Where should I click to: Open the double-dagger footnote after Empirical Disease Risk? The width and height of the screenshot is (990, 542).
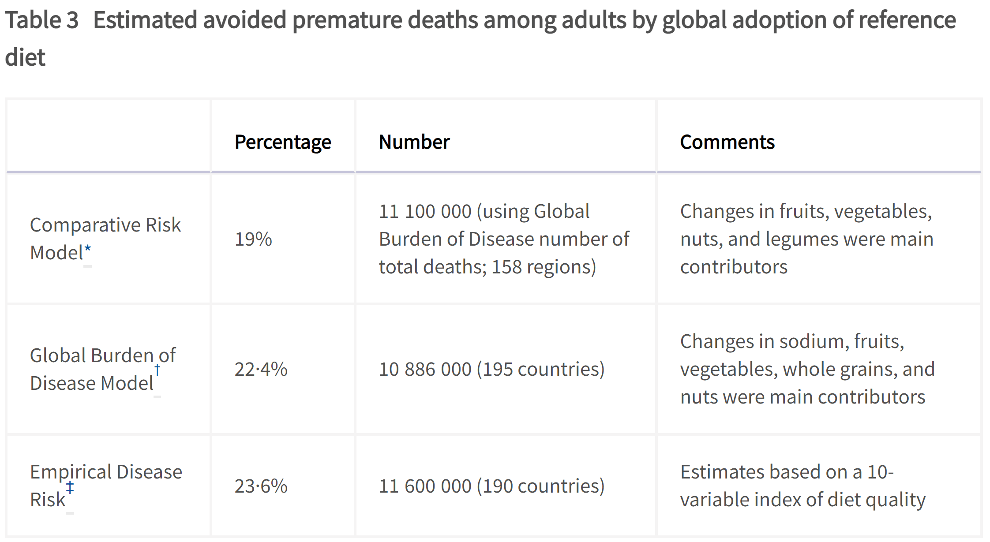70,488
